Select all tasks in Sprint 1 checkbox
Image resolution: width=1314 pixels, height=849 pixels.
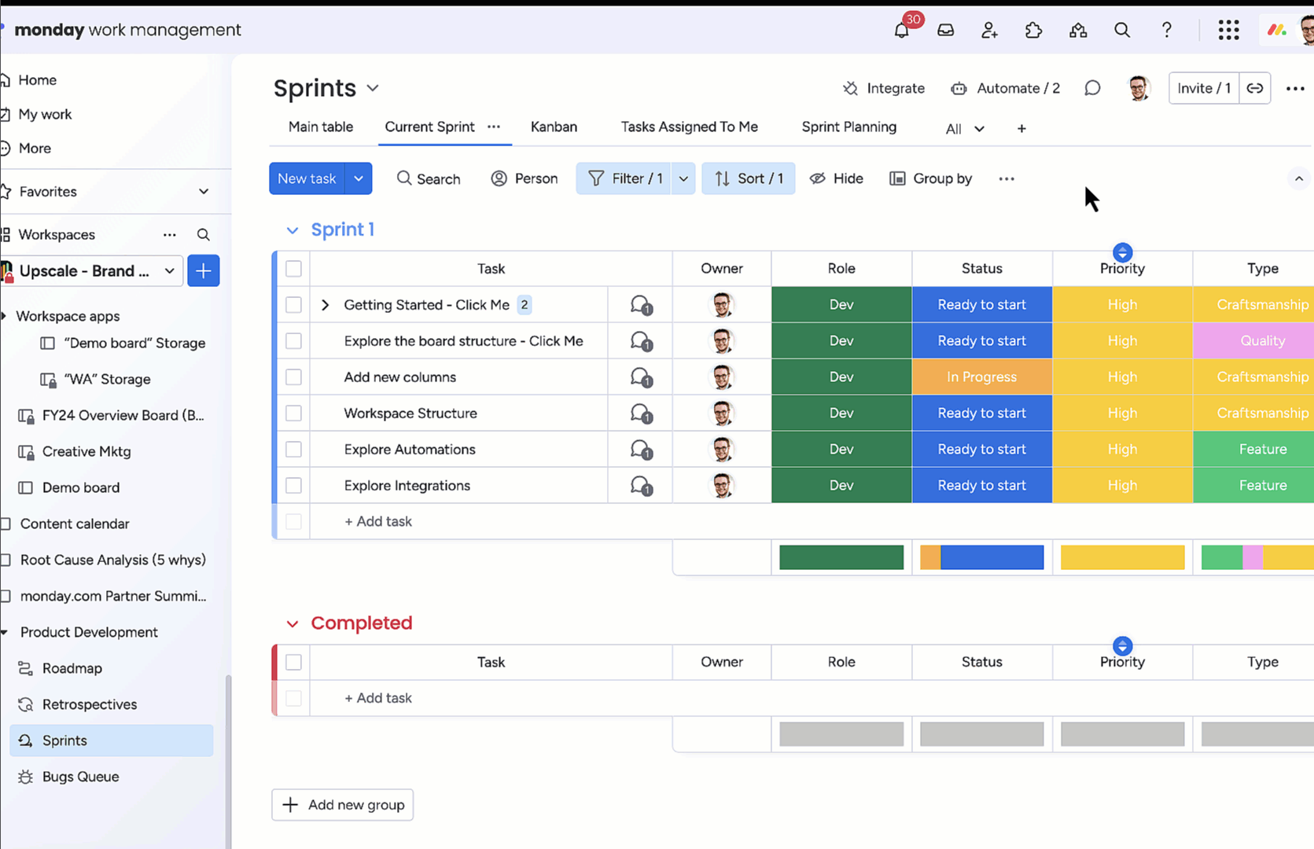point(293,269)
